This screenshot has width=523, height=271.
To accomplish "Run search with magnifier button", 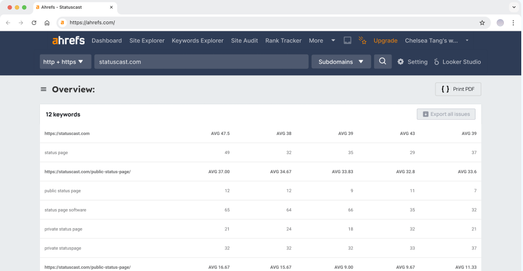I will pos(383,61).
